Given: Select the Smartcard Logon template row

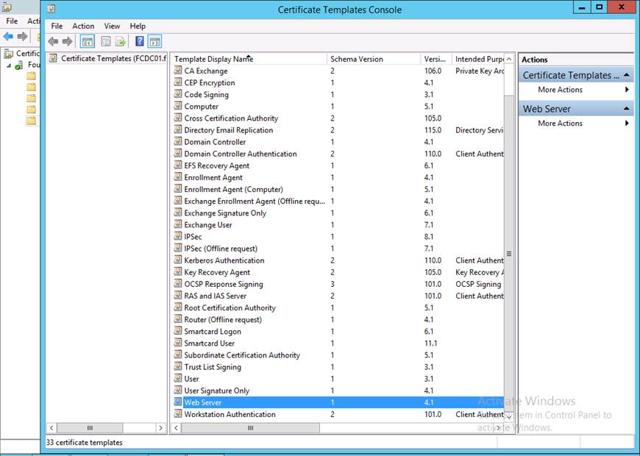Looking at the screenshot, I should tap(212, 332).
